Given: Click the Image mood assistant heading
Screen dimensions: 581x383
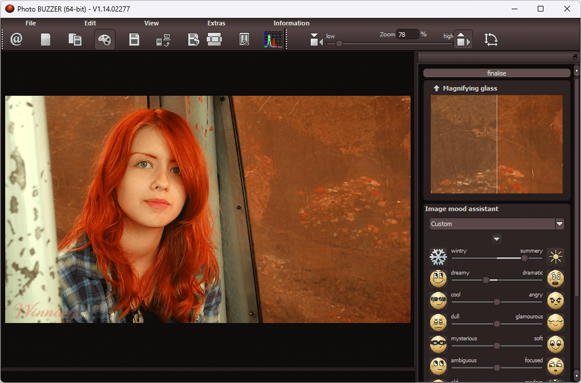Looking at the screenshot, I should [461, 209].
